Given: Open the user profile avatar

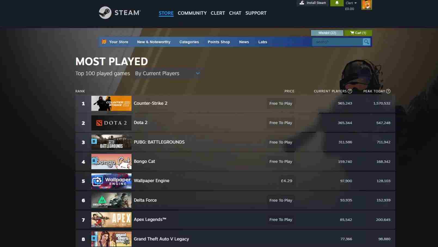Looking at the screenshot, I should (366, 5).
